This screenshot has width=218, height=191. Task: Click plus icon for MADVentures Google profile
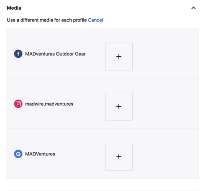(119, 156)
